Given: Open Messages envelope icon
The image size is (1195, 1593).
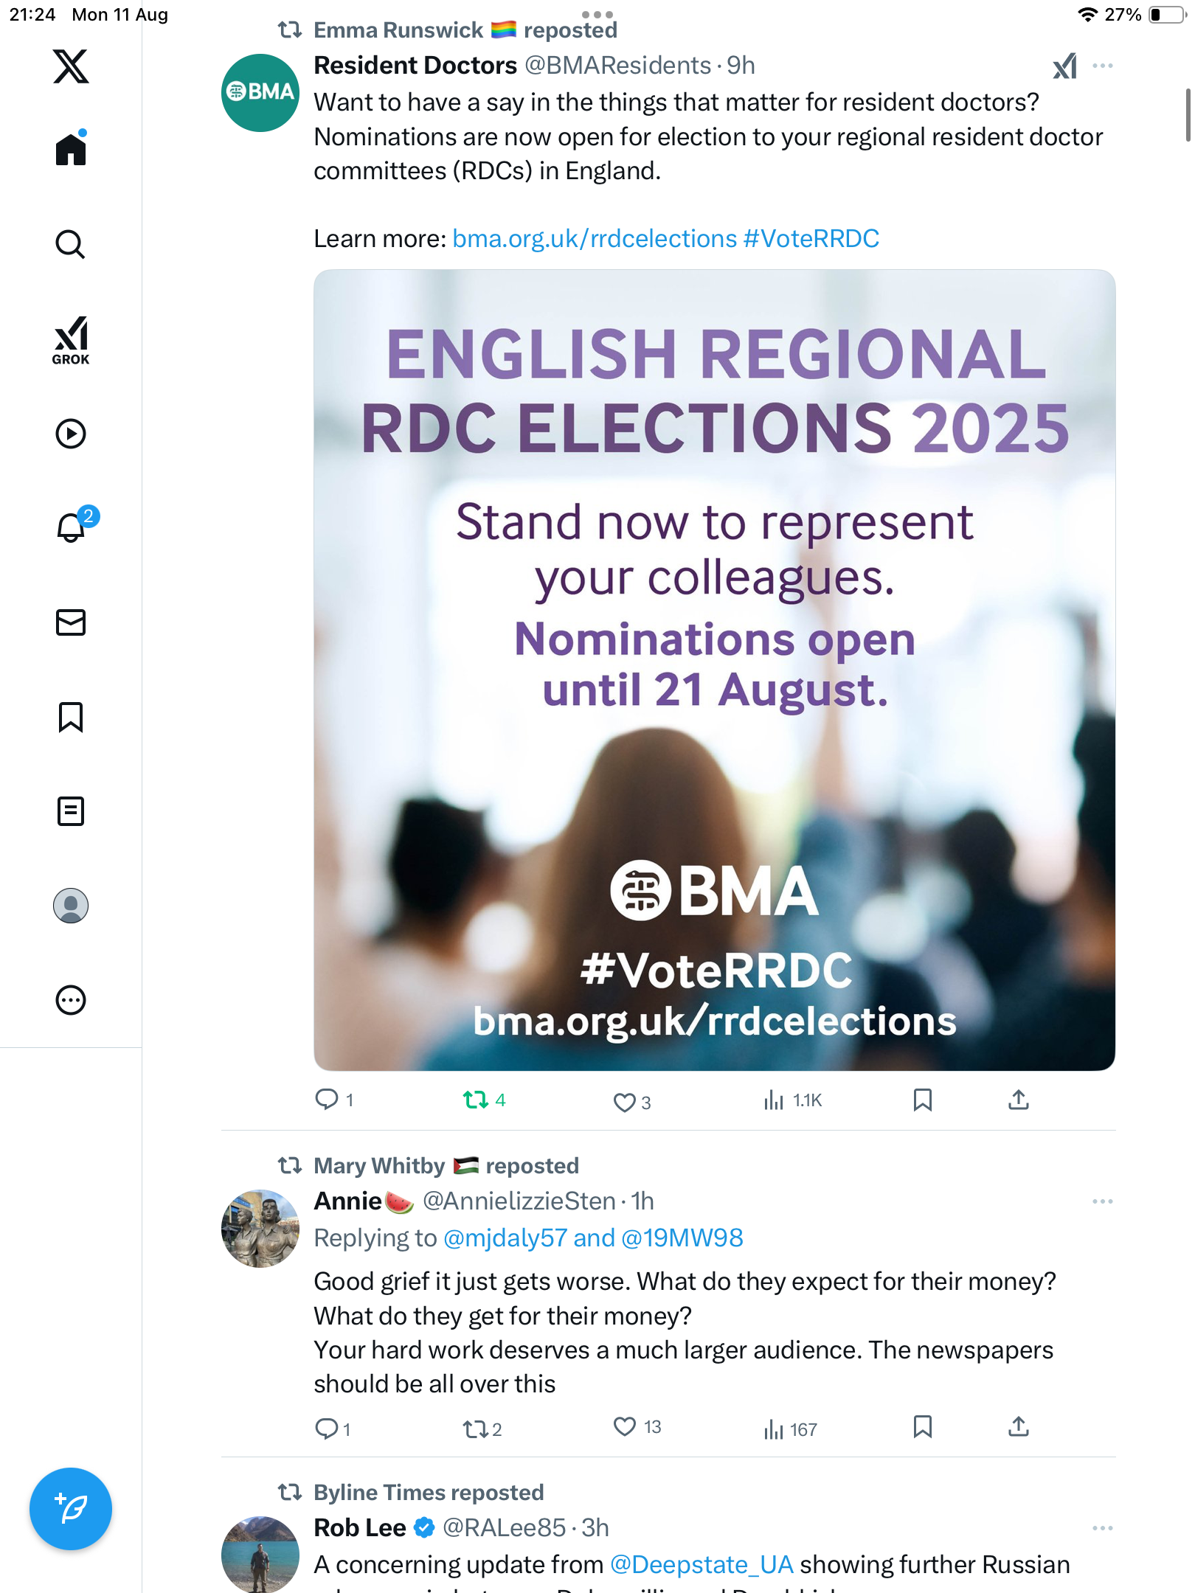Looking at the screenshot, I should (71, 622).
